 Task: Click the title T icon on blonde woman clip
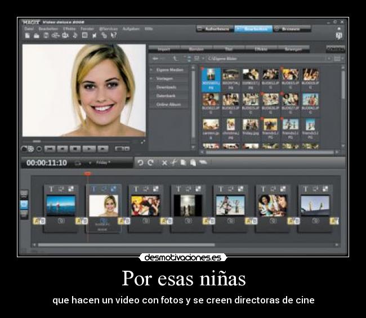tap(93, 189)
